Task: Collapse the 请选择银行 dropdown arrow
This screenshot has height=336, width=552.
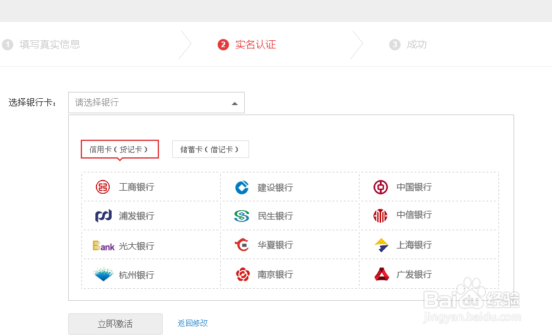Action: point(235,104)
